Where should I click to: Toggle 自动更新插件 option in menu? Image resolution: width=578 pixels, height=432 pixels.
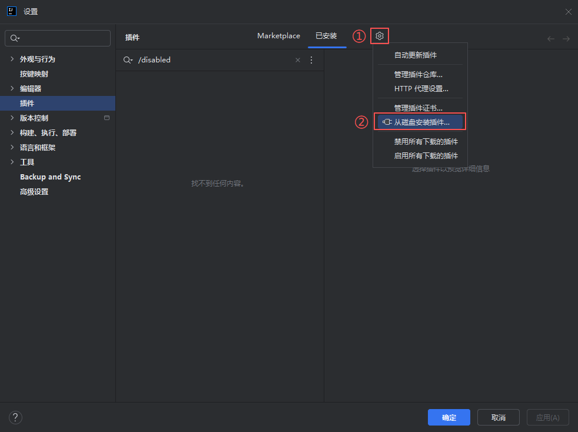pyautogui.click(x=416, y=55)
